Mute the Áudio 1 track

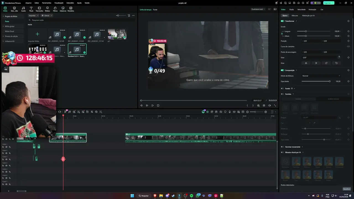pyautogui.click(x=6, y=147)
